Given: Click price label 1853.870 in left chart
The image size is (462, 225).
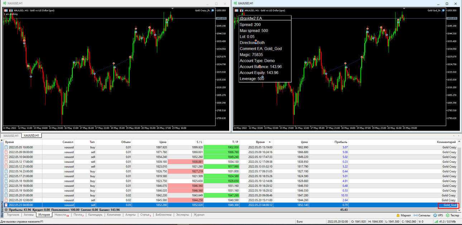Looking at the screenshot, I should pos(222,18).
